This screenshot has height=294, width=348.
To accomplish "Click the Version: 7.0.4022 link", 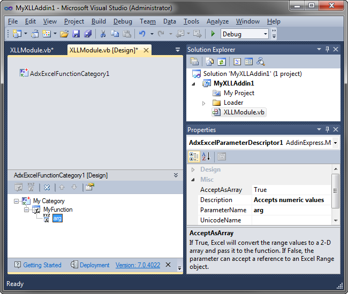I will coord(138,265).
